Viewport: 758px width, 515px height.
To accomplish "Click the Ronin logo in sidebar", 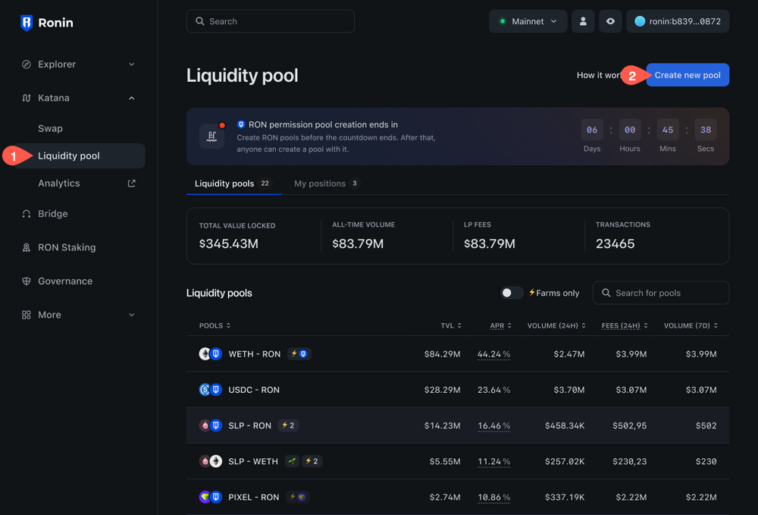I will pyautogui.click(x=27, y=23).
